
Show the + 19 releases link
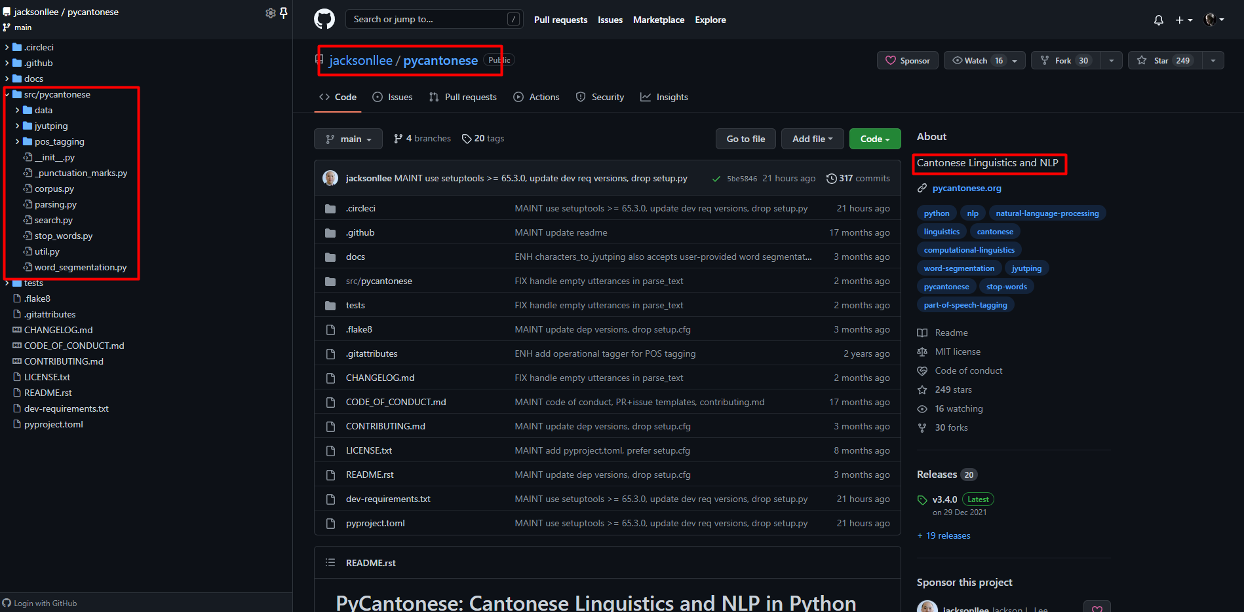coord(944,535)
